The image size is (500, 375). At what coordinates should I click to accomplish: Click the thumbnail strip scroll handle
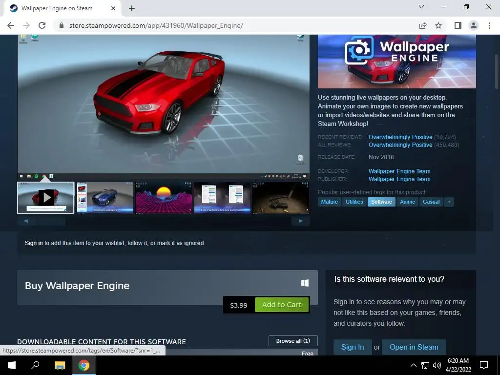click(50, 221)
